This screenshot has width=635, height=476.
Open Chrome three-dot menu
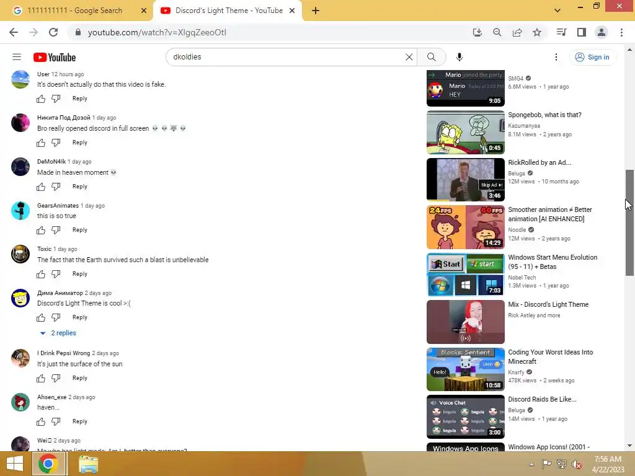(x=621, y=32)
